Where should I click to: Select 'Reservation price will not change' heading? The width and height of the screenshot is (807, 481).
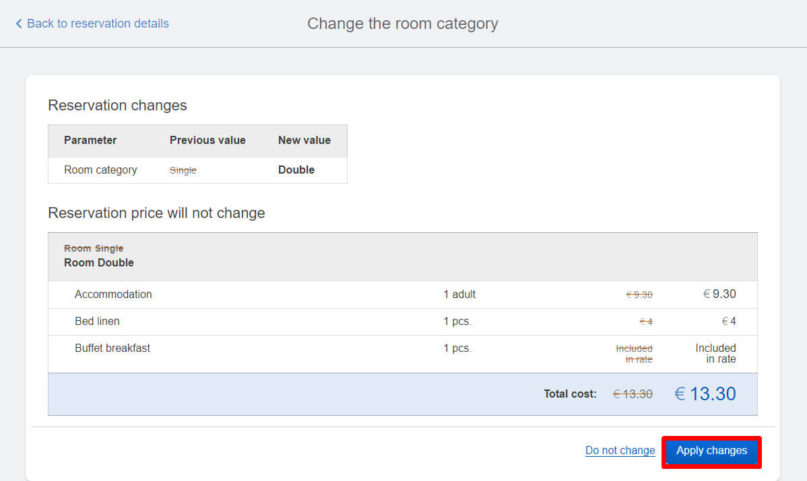click(156, 213)
